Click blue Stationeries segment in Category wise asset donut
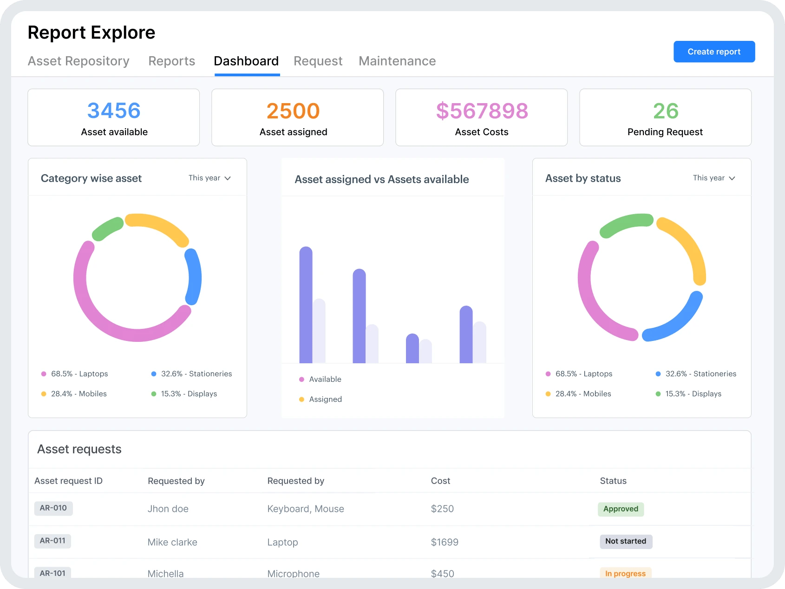The width and height of the screenshot is (785, 589). [195, 278]
